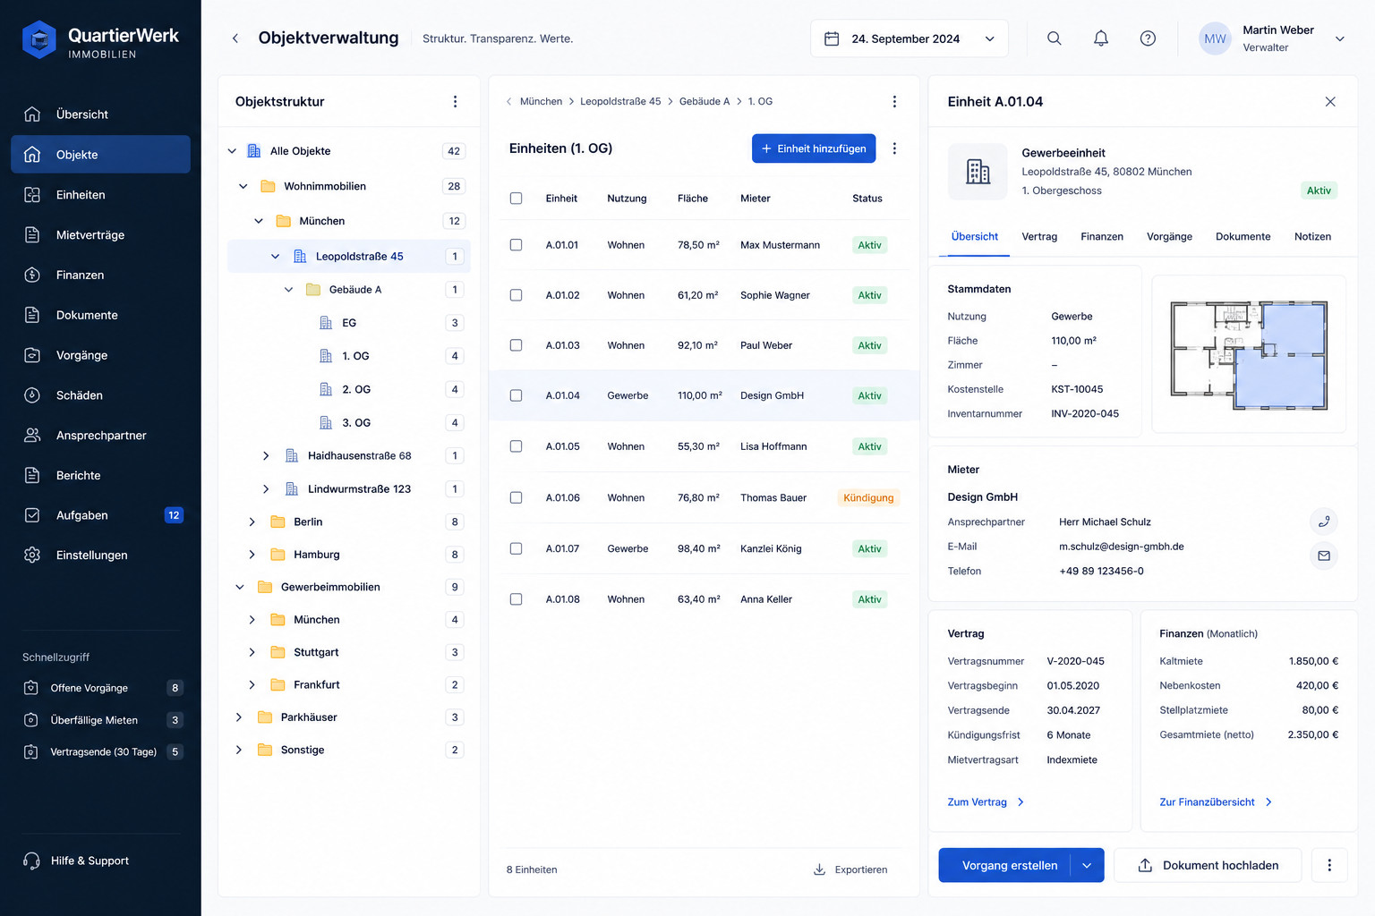Open the help question mark icon
The image size is (1375, 916).
click(1148, 38)
